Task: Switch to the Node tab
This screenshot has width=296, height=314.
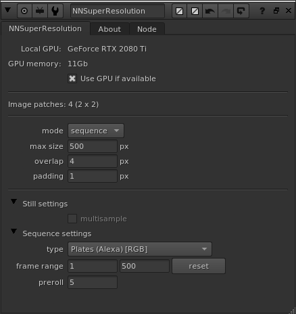Action: (147, 29)
